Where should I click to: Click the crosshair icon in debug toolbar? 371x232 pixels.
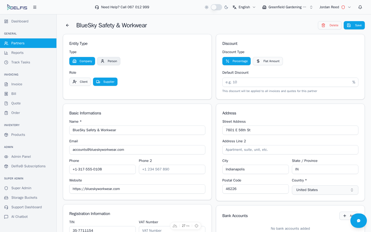coord(197,226)
